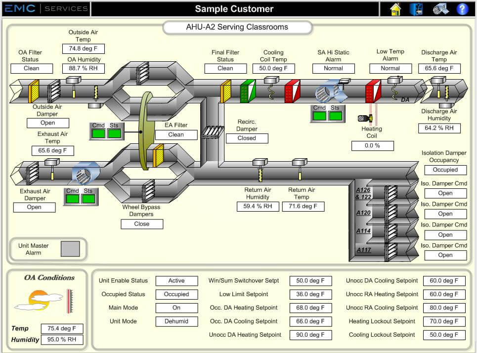
Task: Open the A126 & 122 zone link
Action: point(363,193)
